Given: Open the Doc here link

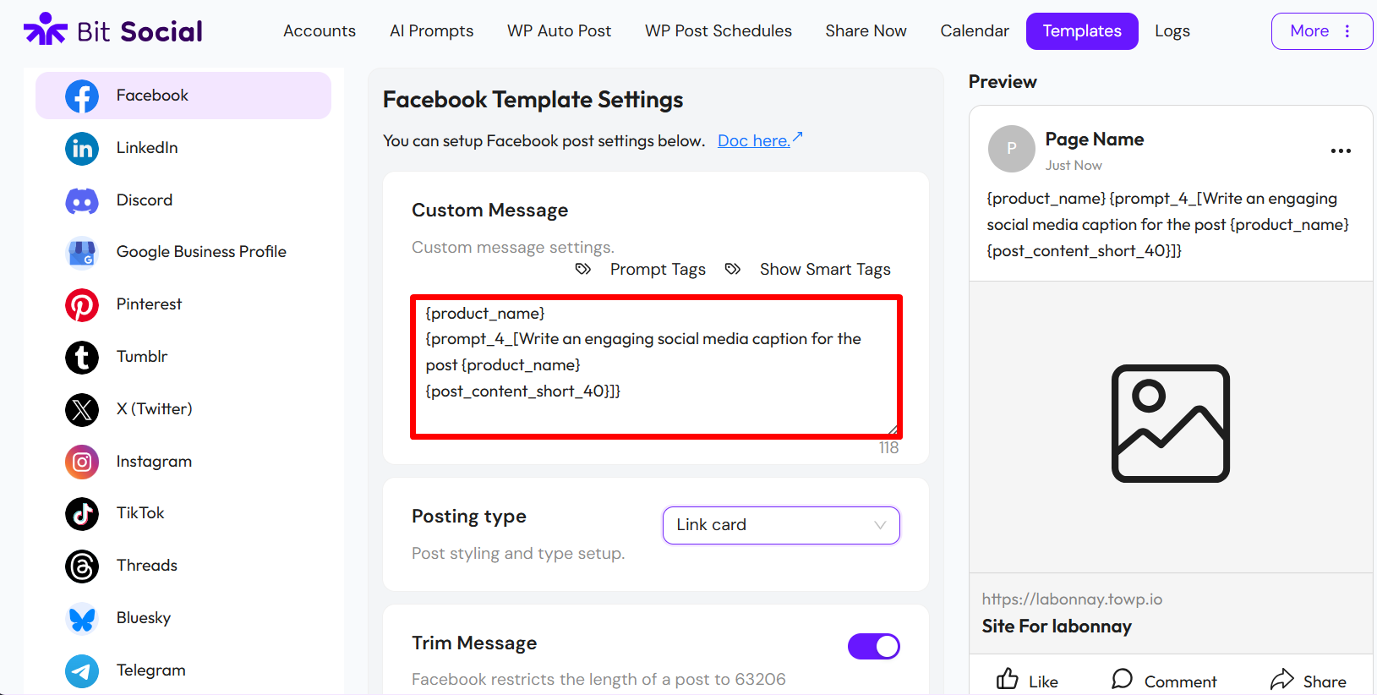Looking at the screenshot, I should (x=760, y=140).
